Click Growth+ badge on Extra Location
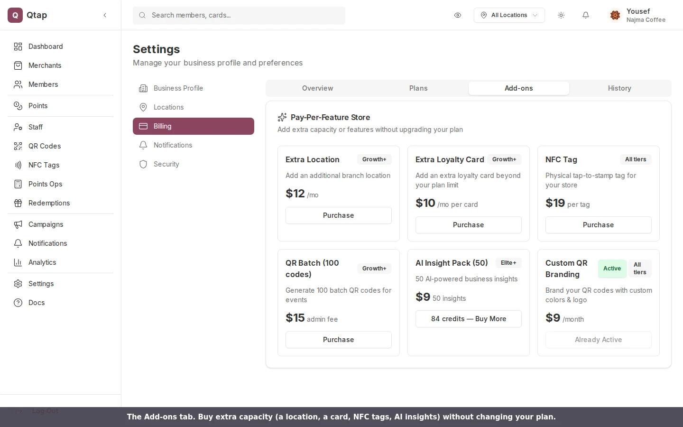This screenshot has width=683, height=427. pos(374,159)
